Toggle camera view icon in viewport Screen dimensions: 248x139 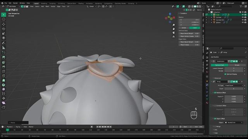coord(174,32)
